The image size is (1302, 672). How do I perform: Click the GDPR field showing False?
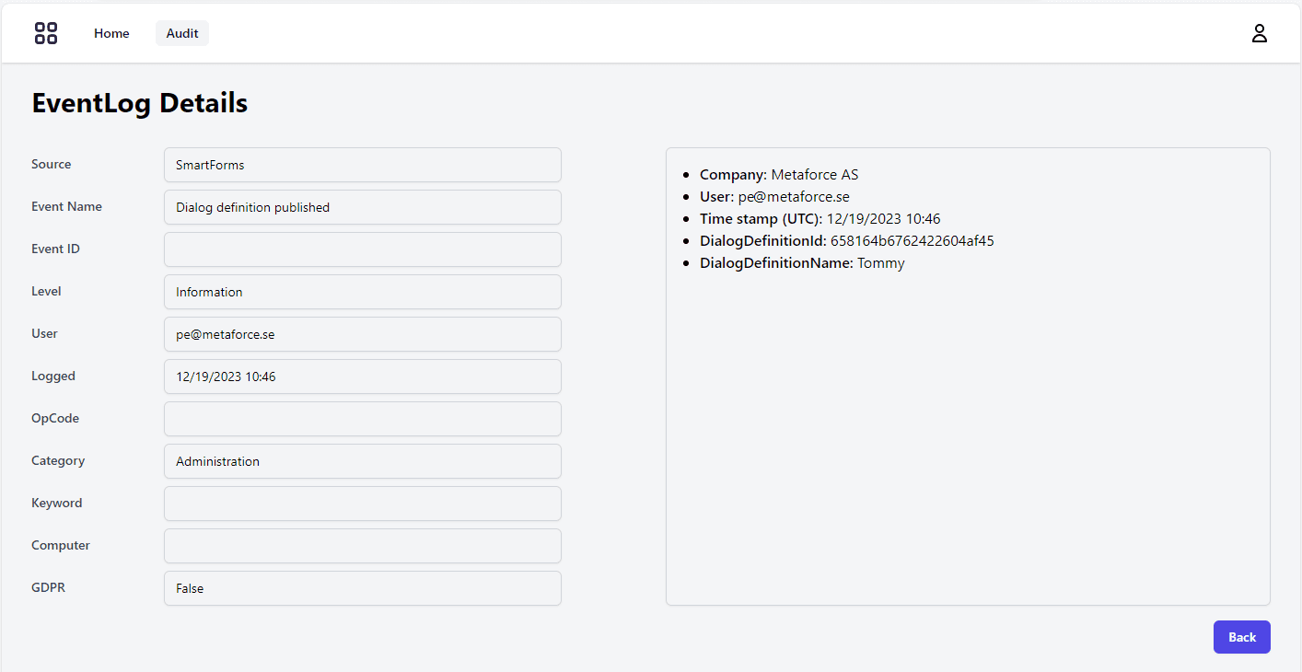(x=362, y=588)
